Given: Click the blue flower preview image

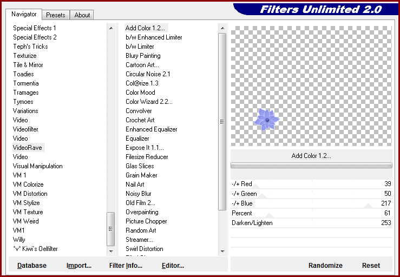Looking at the screenshot, I should pos(267,120).
